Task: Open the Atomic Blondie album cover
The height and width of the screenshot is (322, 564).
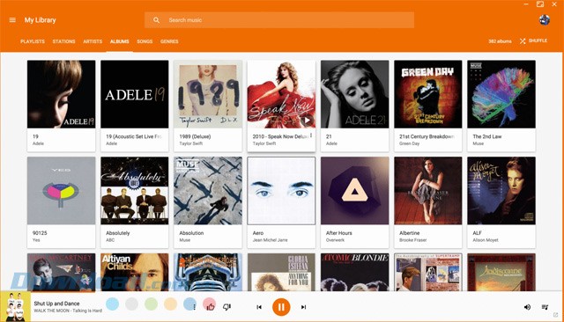Action: click(x=354, y=272)
